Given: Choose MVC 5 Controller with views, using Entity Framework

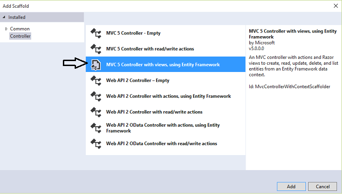Looking at the screenshot, I should pos(166,64).
